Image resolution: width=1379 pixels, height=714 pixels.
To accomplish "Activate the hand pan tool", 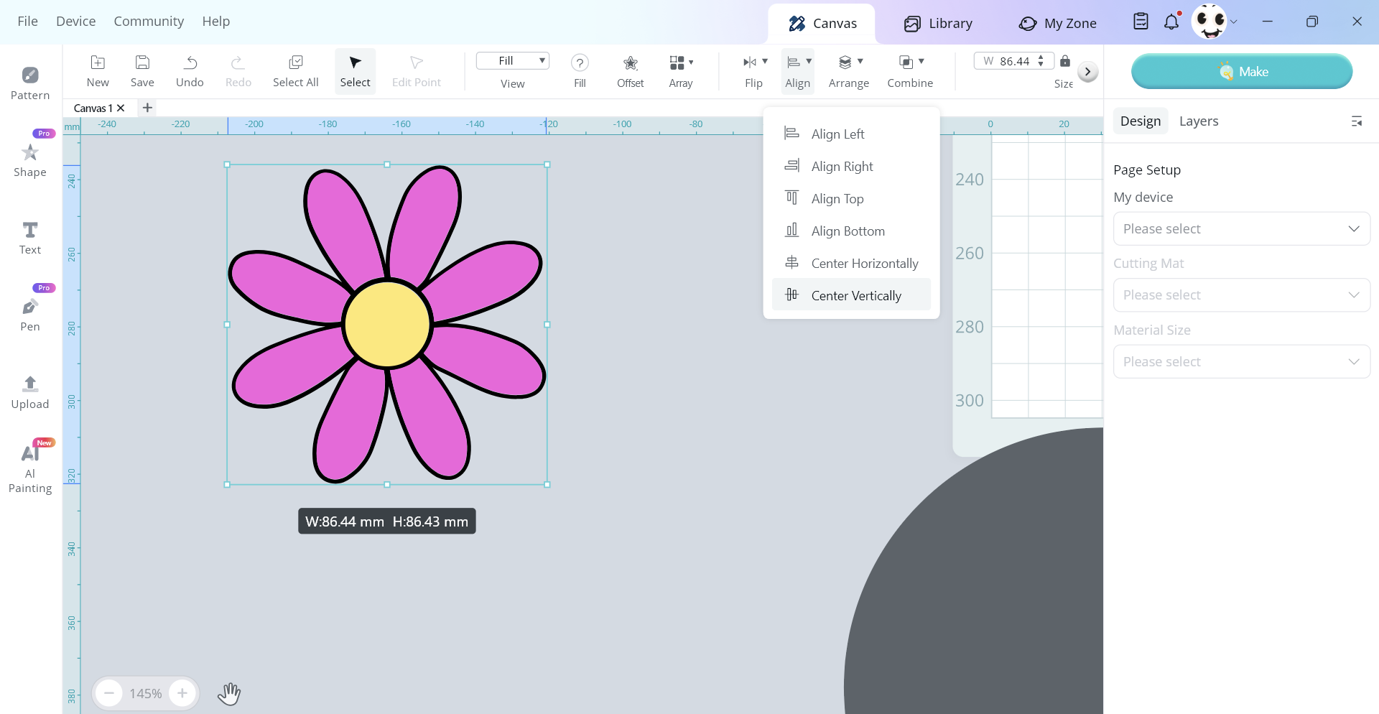I will [x=229, y=693].
